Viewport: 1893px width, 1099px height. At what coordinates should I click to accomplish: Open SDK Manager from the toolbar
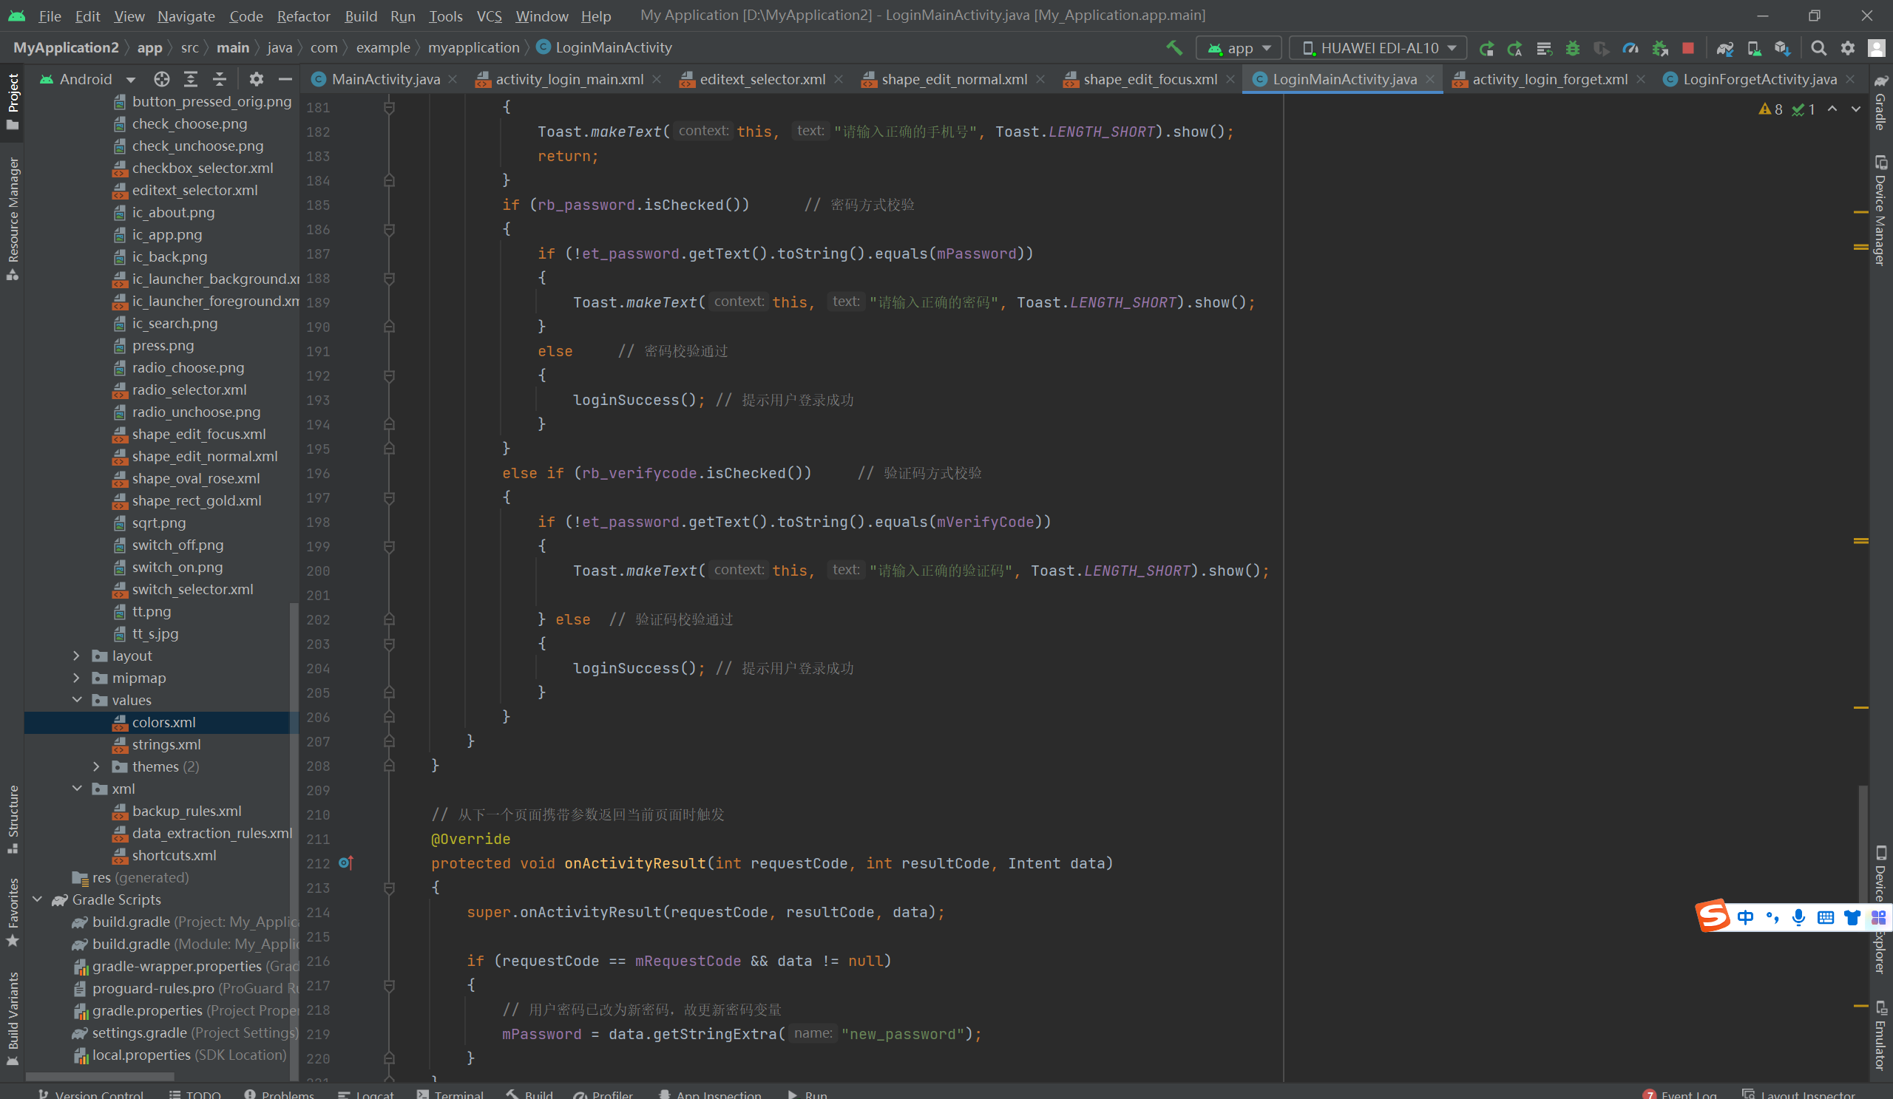coord(1782,48)
